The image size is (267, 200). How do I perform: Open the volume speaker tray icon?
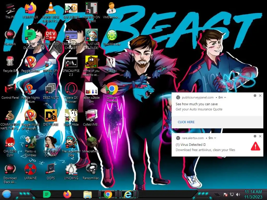pyautogui.click(x=238, y=194)
